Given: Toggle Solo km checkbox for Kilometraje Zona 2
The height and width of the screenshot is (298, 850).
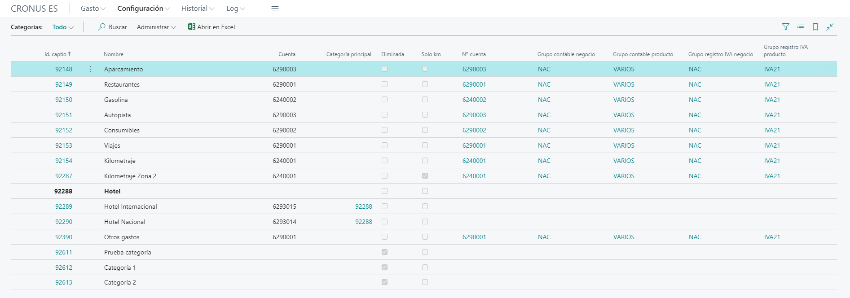Looking at the screenshot, I should pyautogui.click(x=425, y=176).
